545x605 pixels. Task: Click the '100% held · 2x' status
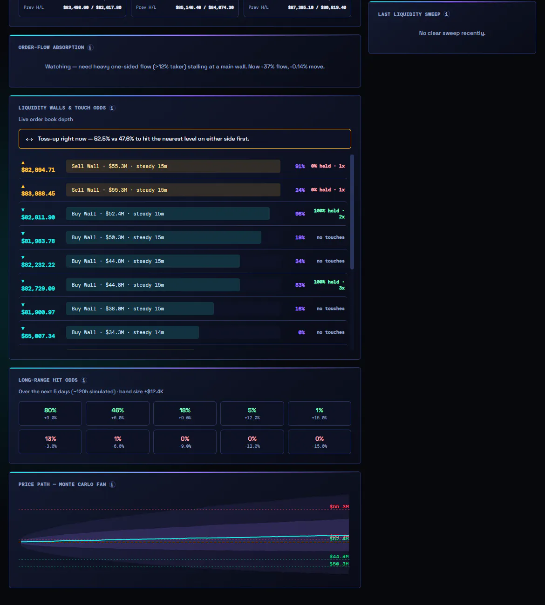point(329,214)
